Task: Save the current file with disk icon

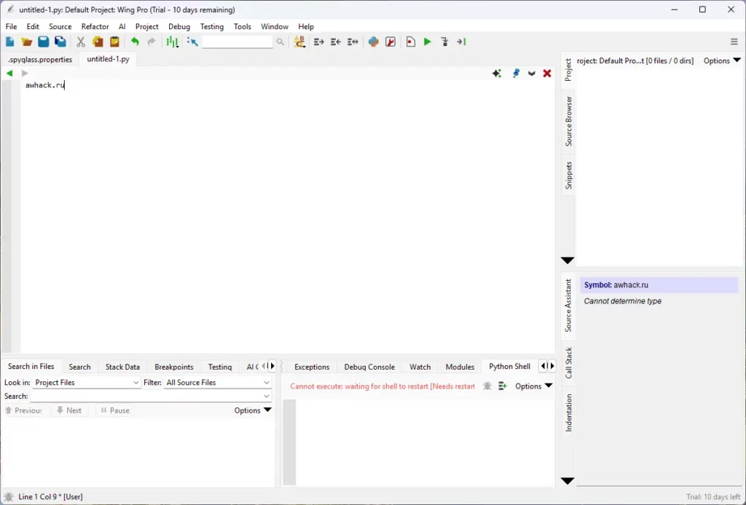Action: [x=43, y=41]
